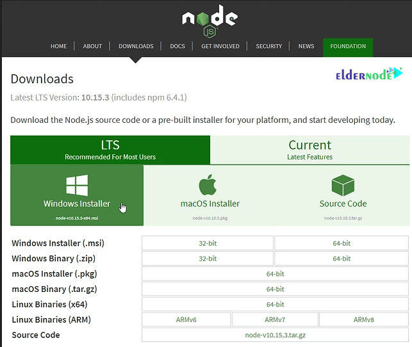Click the green FOUNDATION nav button
The width and height of the screenshot is (412, 347).
pyautogui.click(x=348, y=47)
